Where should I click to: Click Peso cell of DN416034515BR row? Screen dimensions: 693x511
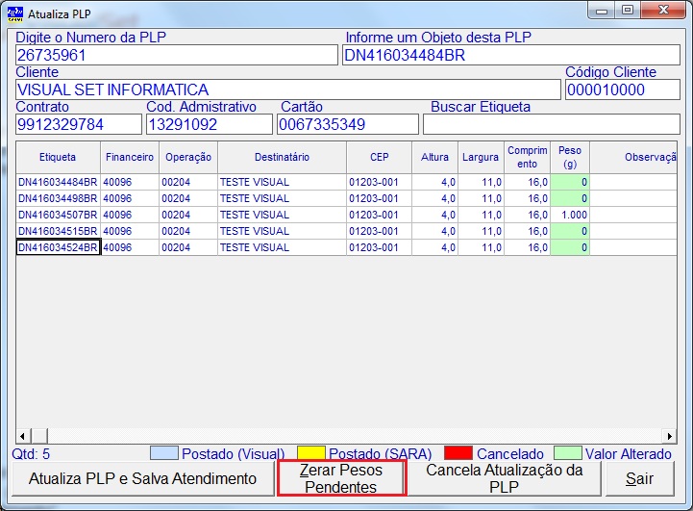point(570,231)
